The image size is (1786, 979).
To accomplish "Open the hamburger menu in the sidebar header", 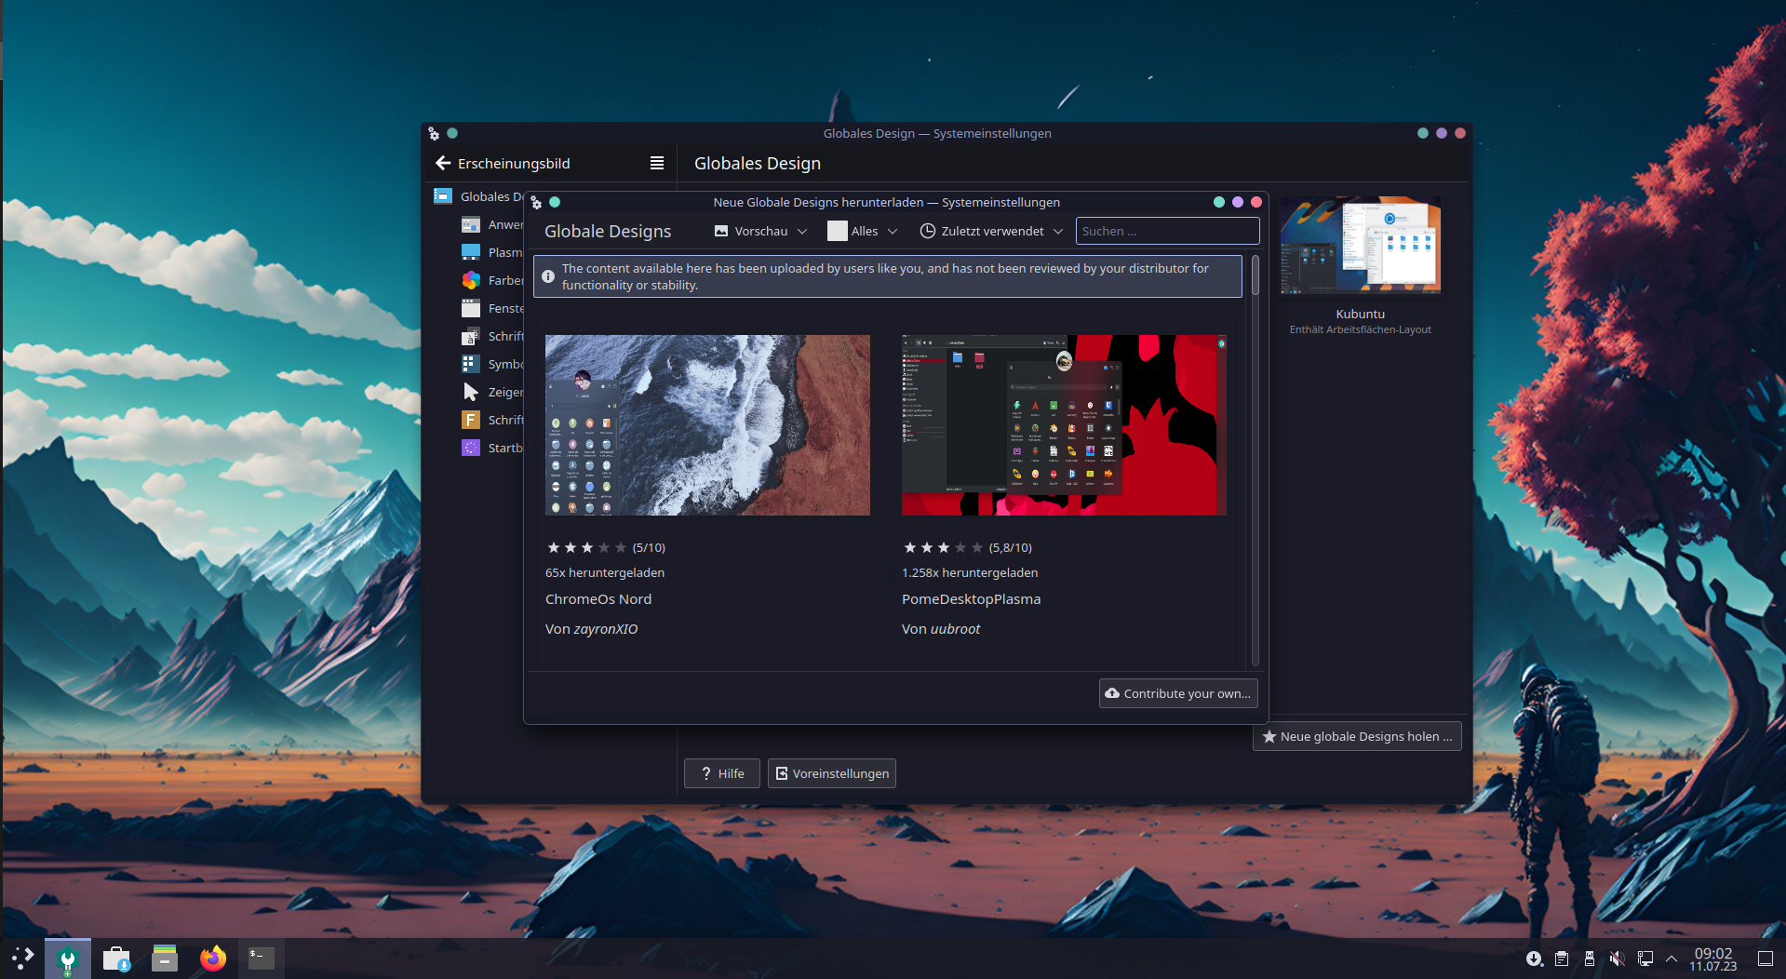I will [657, 163].
